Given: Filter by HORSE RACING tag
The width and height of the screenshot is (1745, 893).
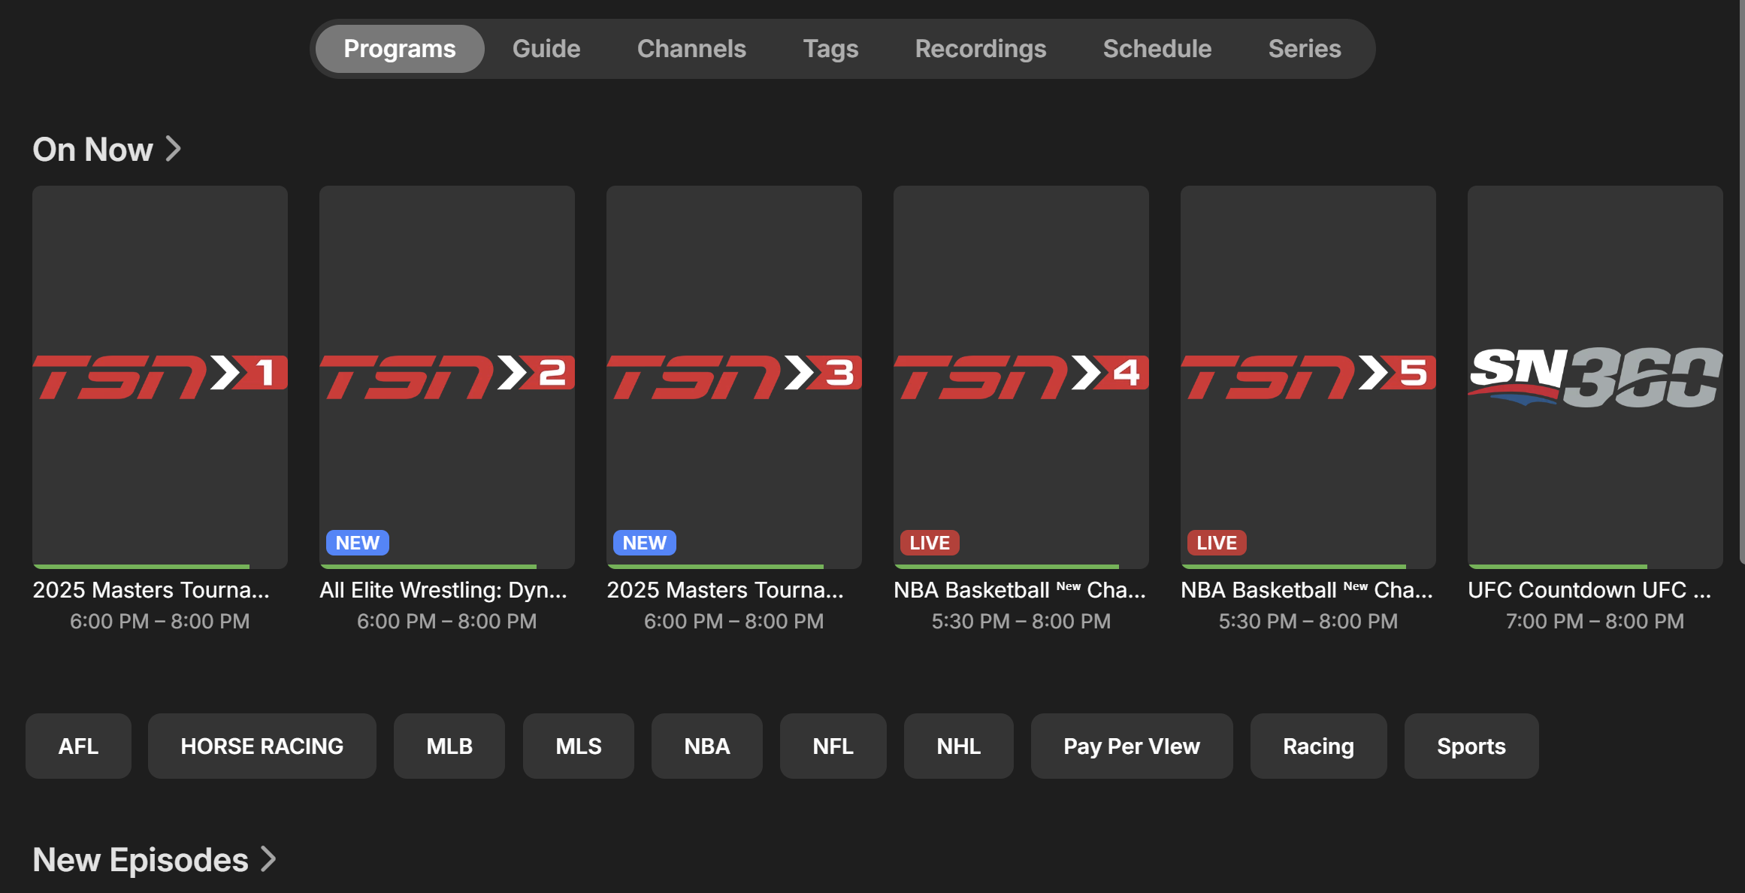Looking at the screenshot, I should click(262, 746).
